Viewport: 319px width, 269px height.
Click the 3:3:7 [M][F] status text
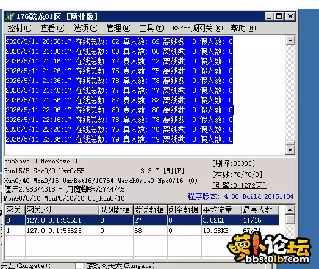[162, 171]
